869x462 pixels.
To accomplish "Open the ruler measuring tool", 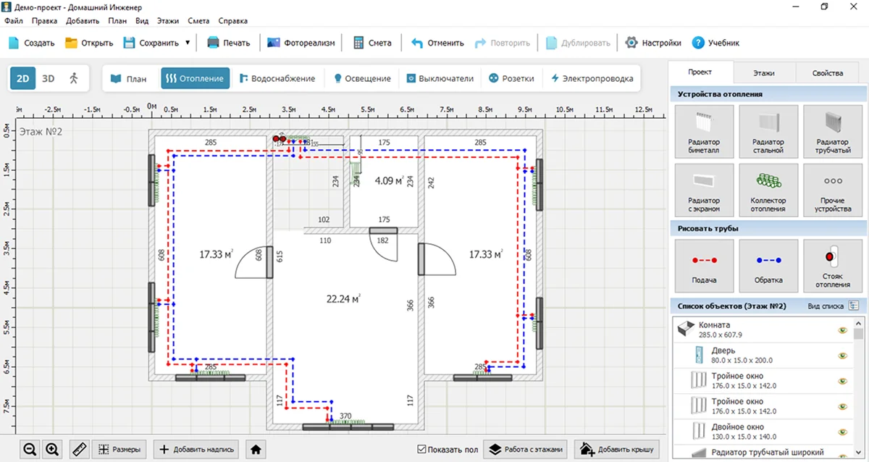I will pos(80,450).
